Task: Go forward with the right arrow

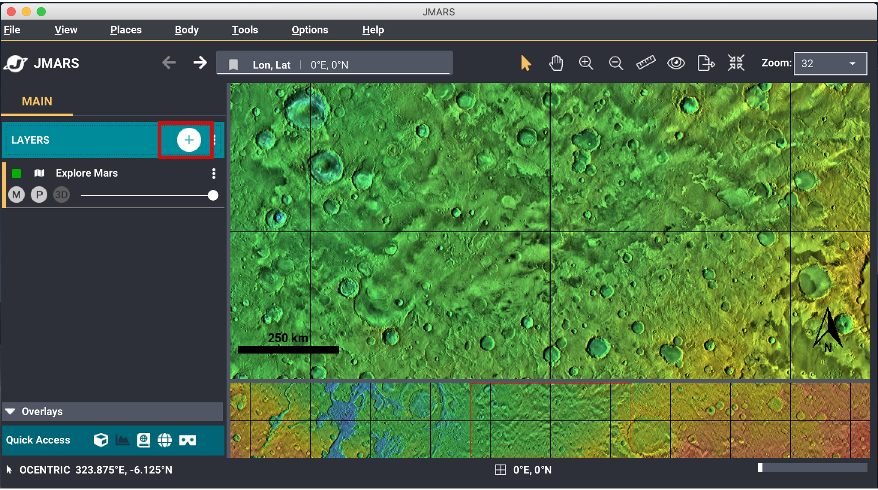Action: 200,62
